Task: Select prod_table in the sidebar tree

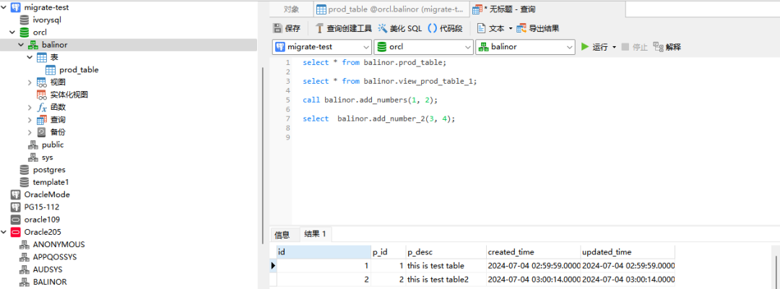Action: [79, 69]
